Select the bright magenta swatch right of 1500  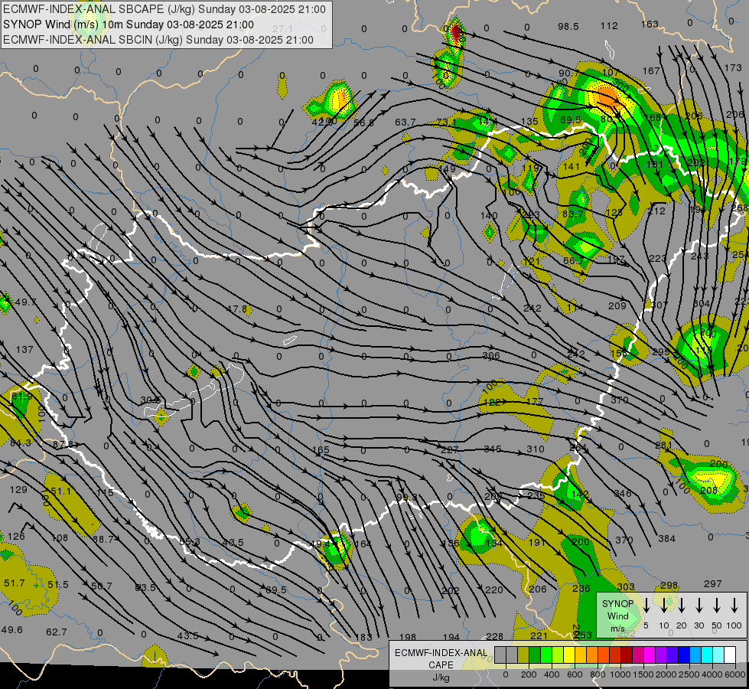click(650, 655)
